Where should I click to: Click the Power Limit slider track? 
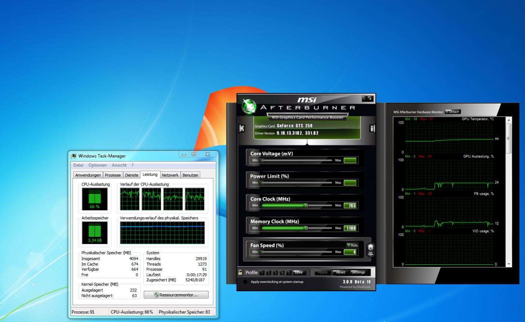(x=296, y=183)
